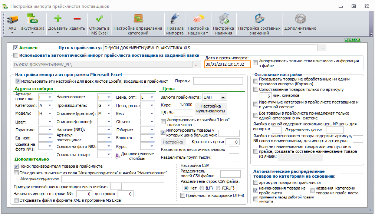Expand Артикул произ-ля column dropdown
The image size is (375, 214).
[50, 97]
